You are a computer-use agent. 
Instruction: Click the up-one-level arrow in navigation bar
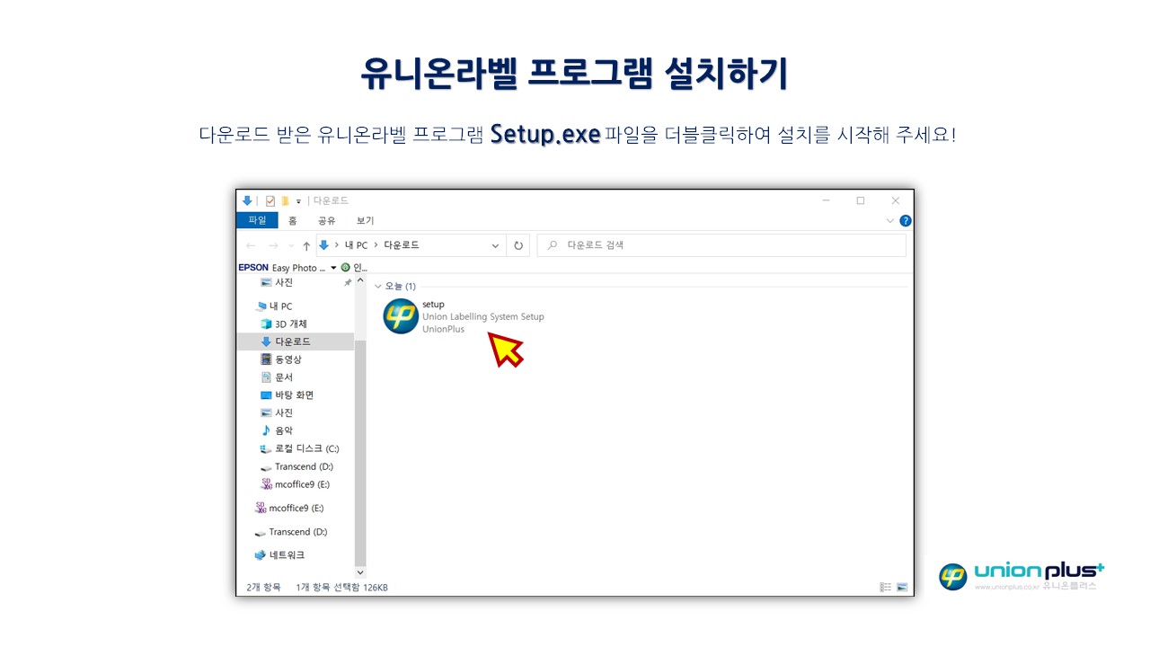click(306, 245)
